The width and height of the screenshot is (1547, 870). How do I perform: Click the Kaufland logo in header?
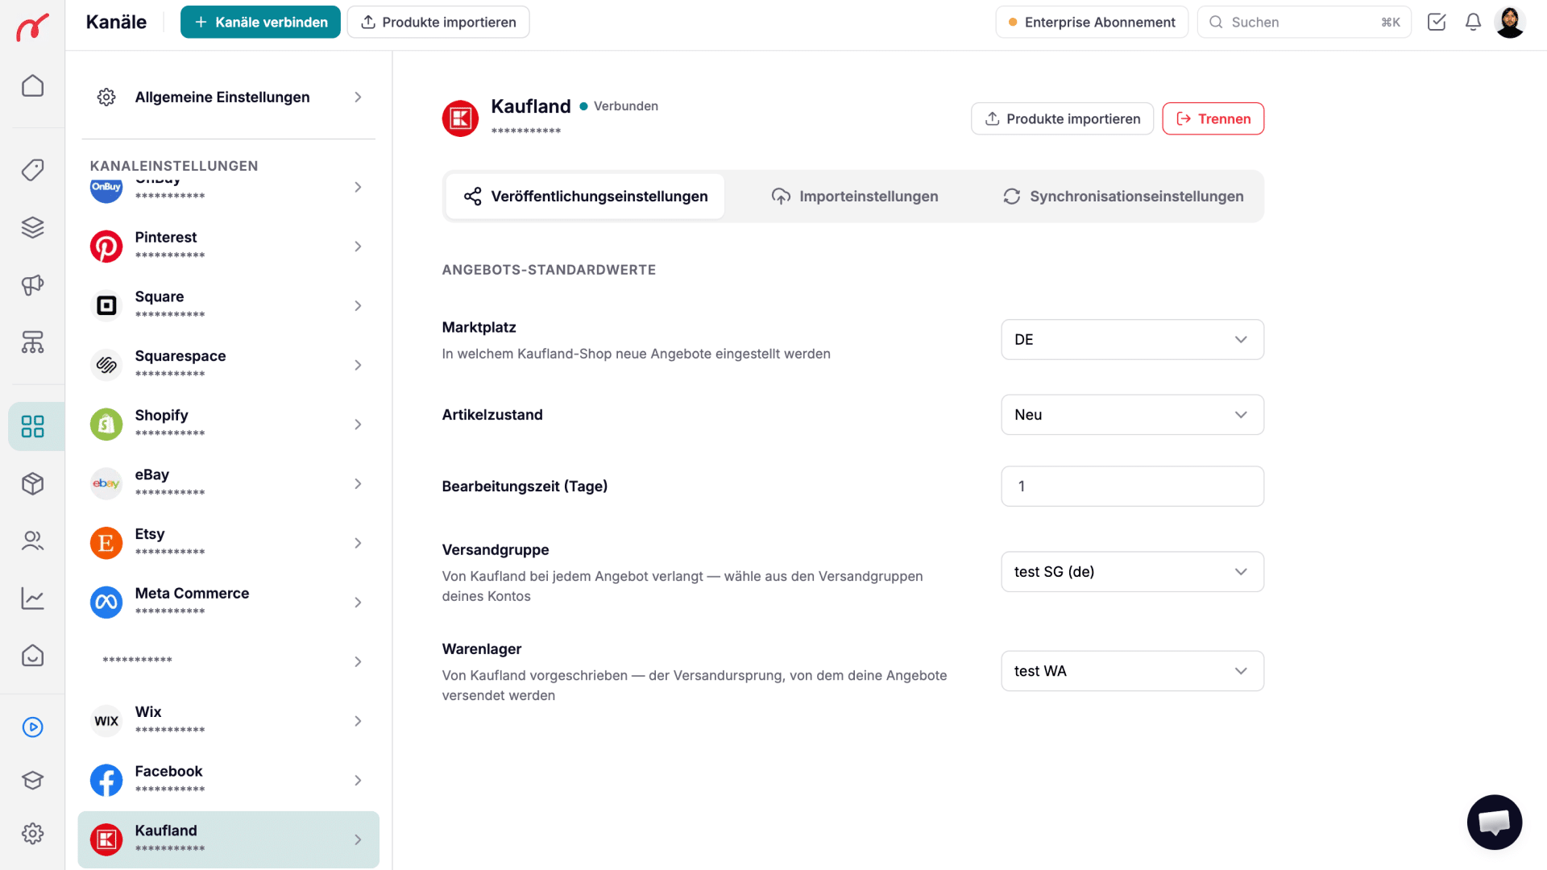(x=460, y=118)
